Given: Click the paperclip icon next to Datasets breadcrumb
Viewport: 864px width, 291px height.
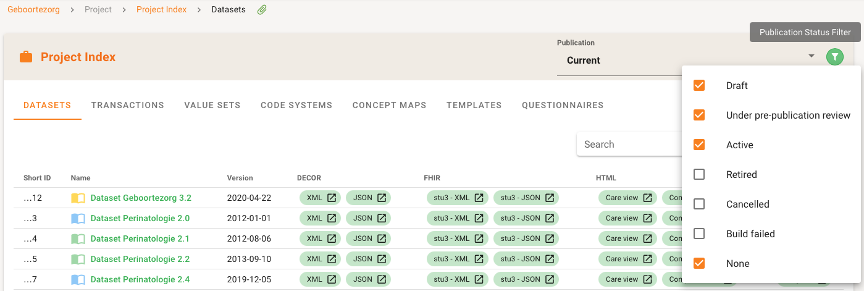Looking at the screenshot, I should pos(262,10).
